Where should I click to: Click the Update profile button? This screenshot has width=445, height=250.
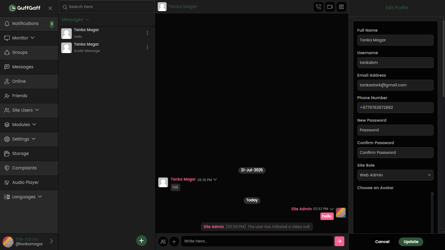click(x=411, y=242)
